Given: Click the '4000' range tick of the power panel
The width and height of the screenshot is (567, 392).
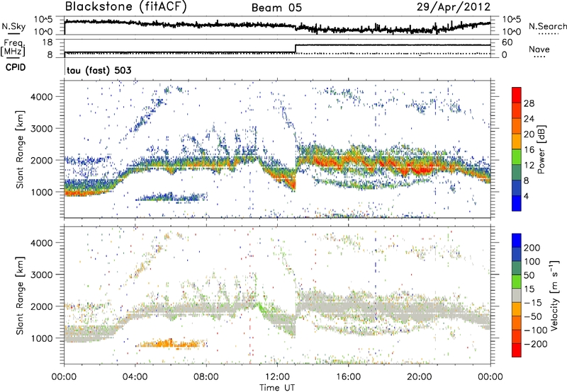Looking at the screenshot, I should (41, 97).
